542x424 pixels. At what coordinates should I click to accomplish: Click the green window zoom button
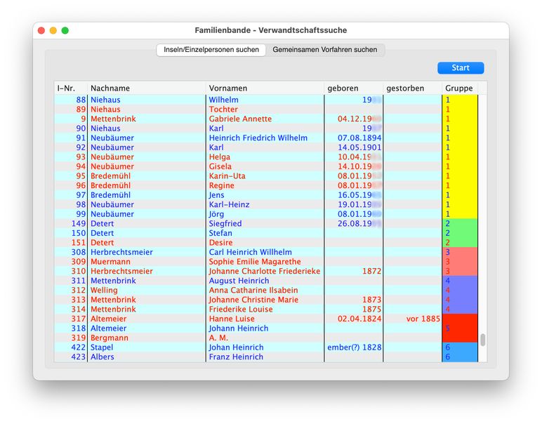[x=65, y=31]
